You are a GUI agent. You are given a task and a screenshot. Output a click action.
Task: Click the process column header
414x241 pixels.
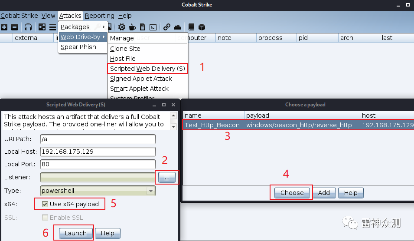[277, 38]
